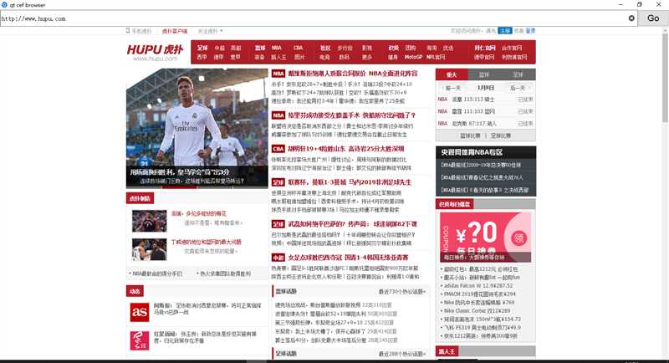Click the 中超 badge beside women's football headline
669x363 pixels.
[x=278, y=258]
